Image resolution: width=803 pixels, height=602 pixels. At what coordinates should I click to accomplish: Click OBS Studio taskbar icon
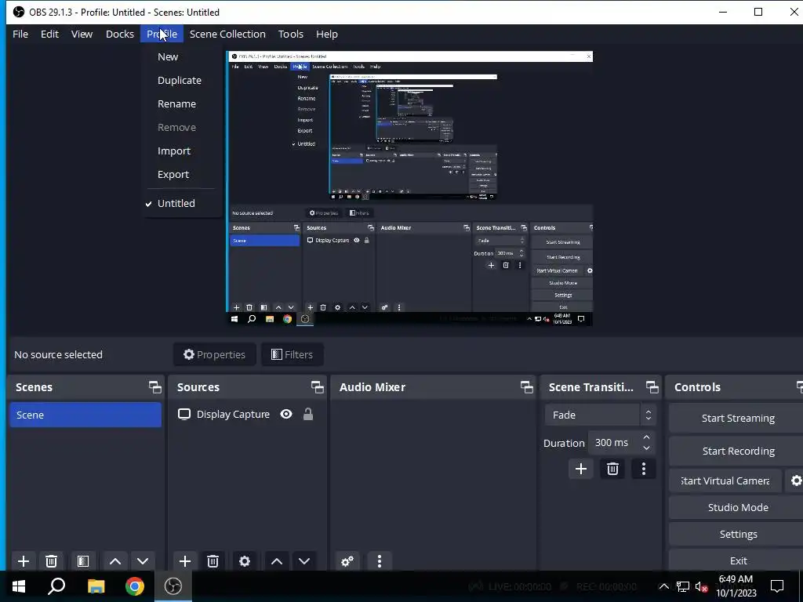click(173, 586)
